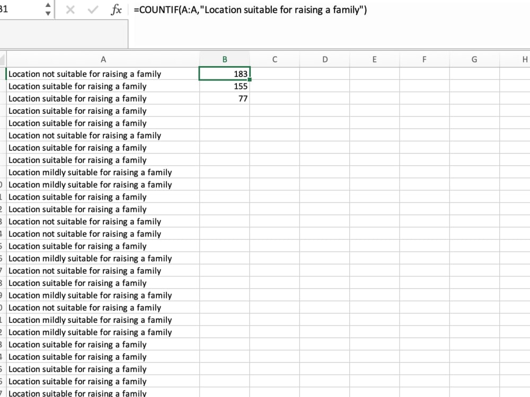Image resolution: width=530 pixels, height=397 pixels.
Task: Select the column A header
Action: [x=103, y=59]
